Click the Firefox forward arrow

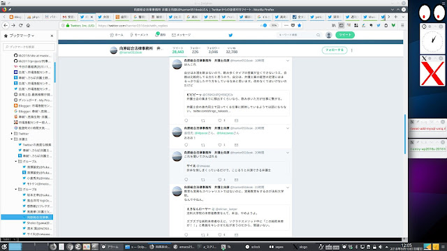pos(13,25)
